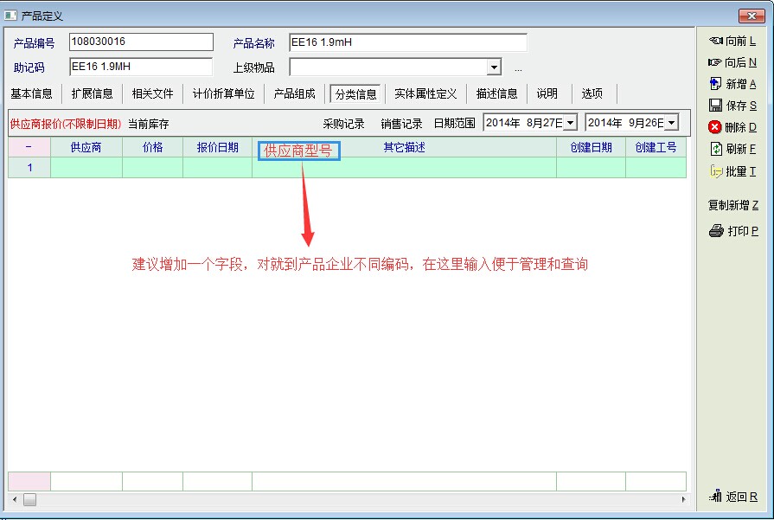Save the product with the 保存 button
This screenshot has height=520, width=774.
point(732,106)
